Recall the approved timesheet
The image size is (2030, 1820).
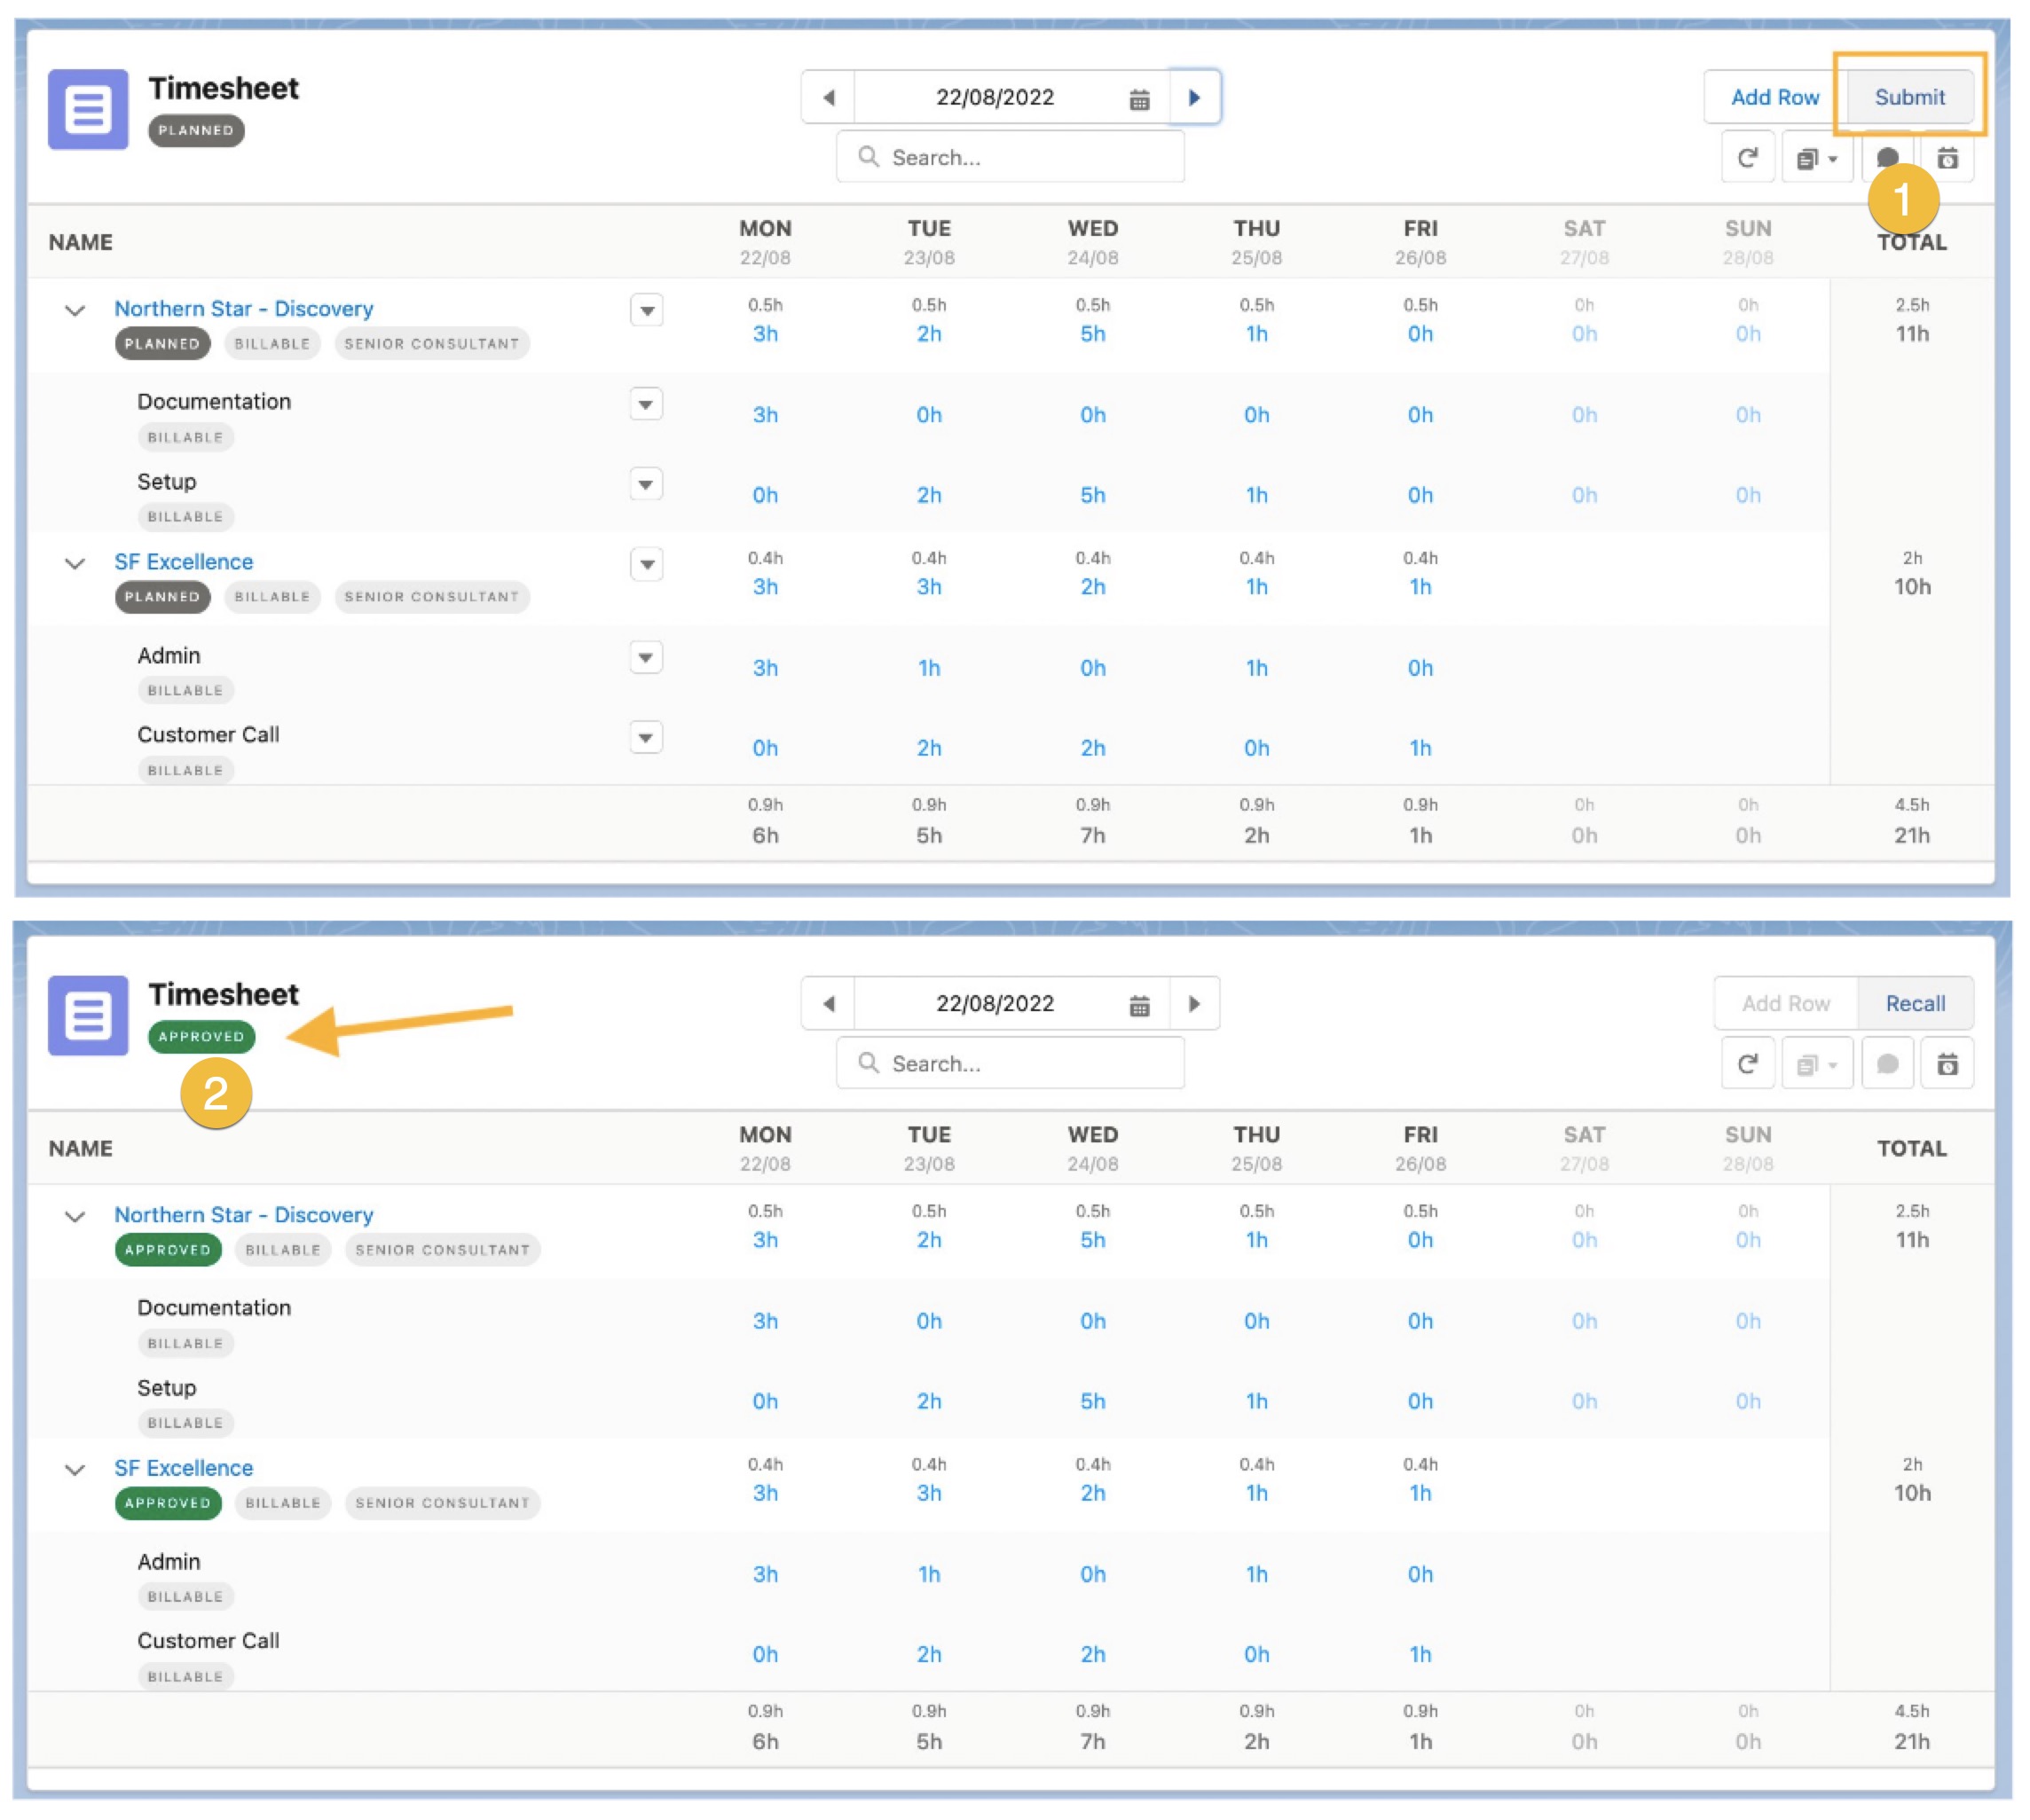tap(1914, 1003)
